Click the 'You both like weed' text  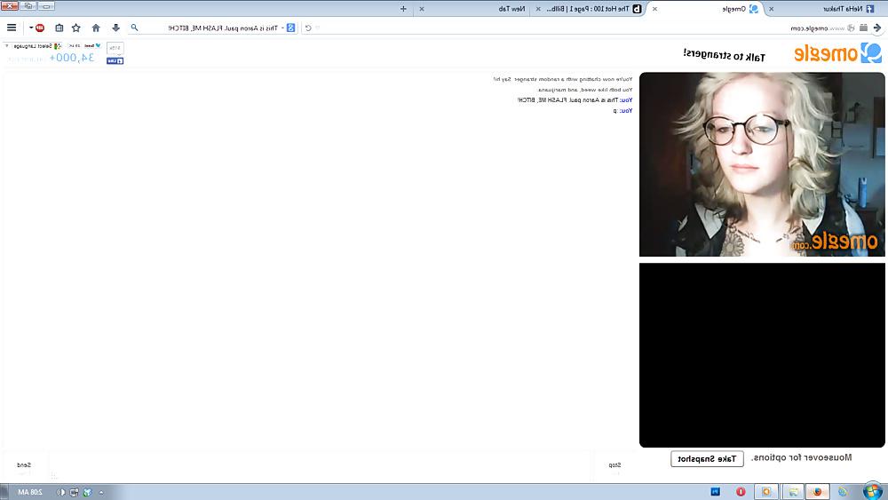click(x=585, y=90)
